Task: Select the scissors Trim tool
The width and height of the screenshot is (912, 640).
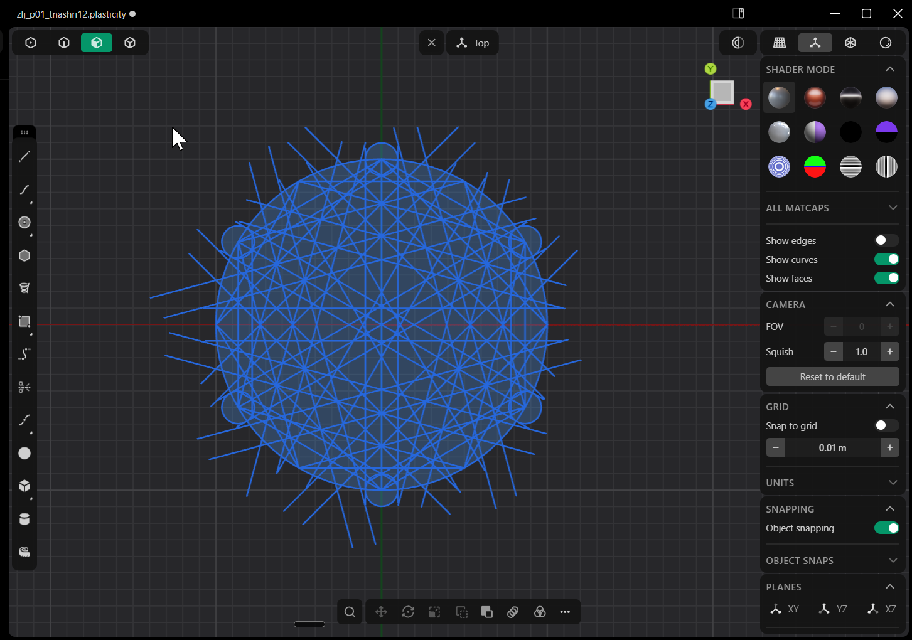Action: coord(24,387)
